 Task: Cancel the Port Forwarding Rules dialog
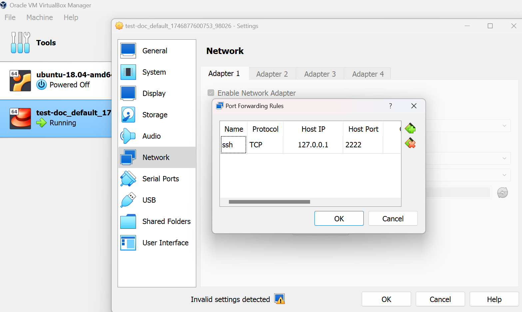[393, 218]
